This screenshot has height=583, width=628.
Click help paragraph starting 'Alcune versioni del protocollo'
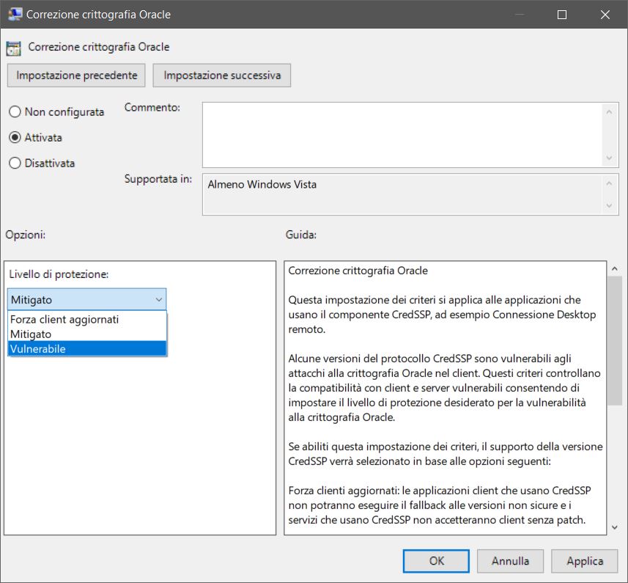click(x=444, y=388)
